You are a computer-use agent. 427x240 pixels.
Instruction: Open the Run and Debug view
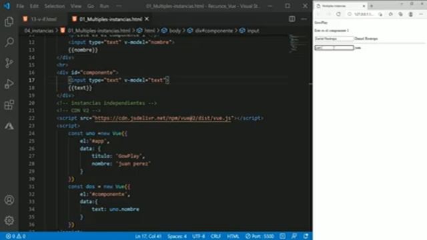coord(9,84)
